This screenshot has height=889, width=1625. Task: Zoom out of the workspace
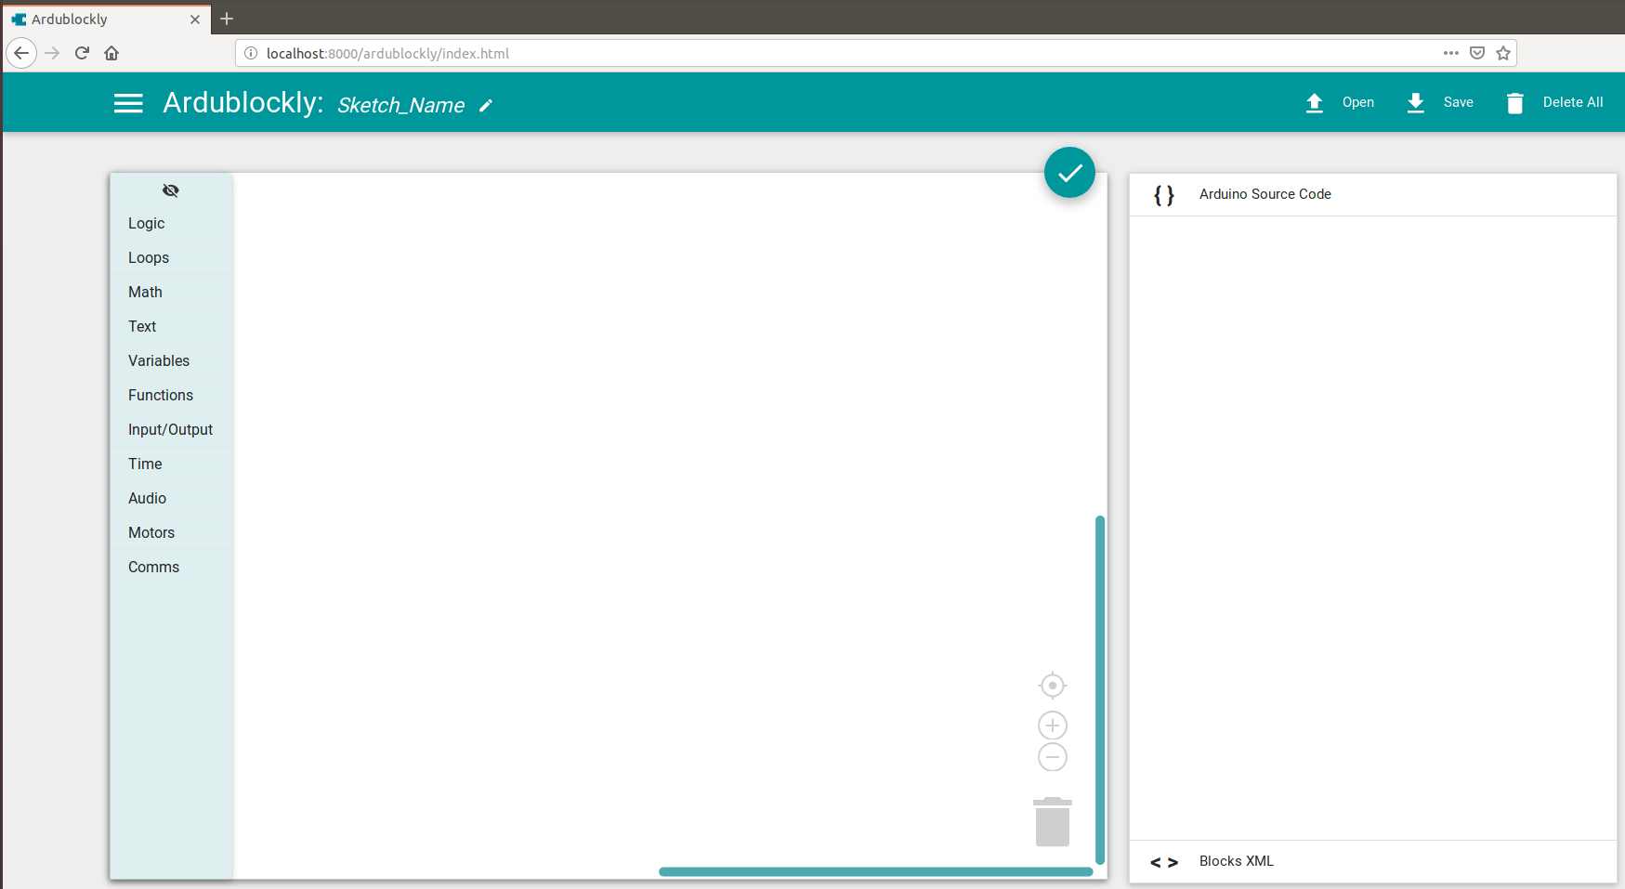[1052, 756]
